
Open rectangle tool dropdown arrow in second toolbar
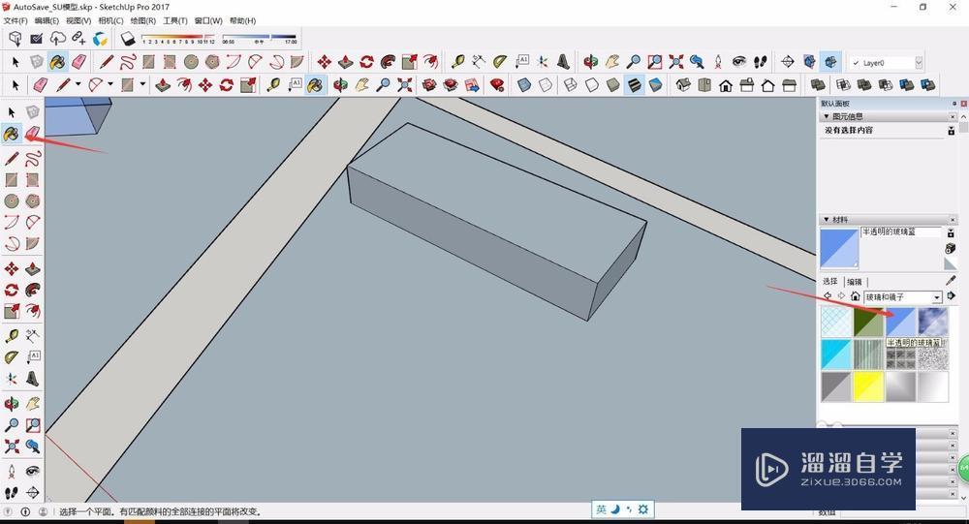pos(142,84)
